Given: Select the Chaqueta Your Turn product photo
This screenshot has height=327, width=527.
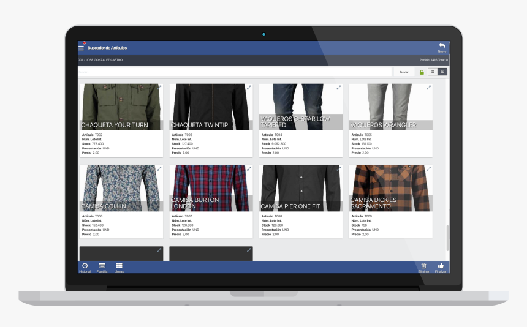Looking at the screenshot, I should [x=121, y=107].
